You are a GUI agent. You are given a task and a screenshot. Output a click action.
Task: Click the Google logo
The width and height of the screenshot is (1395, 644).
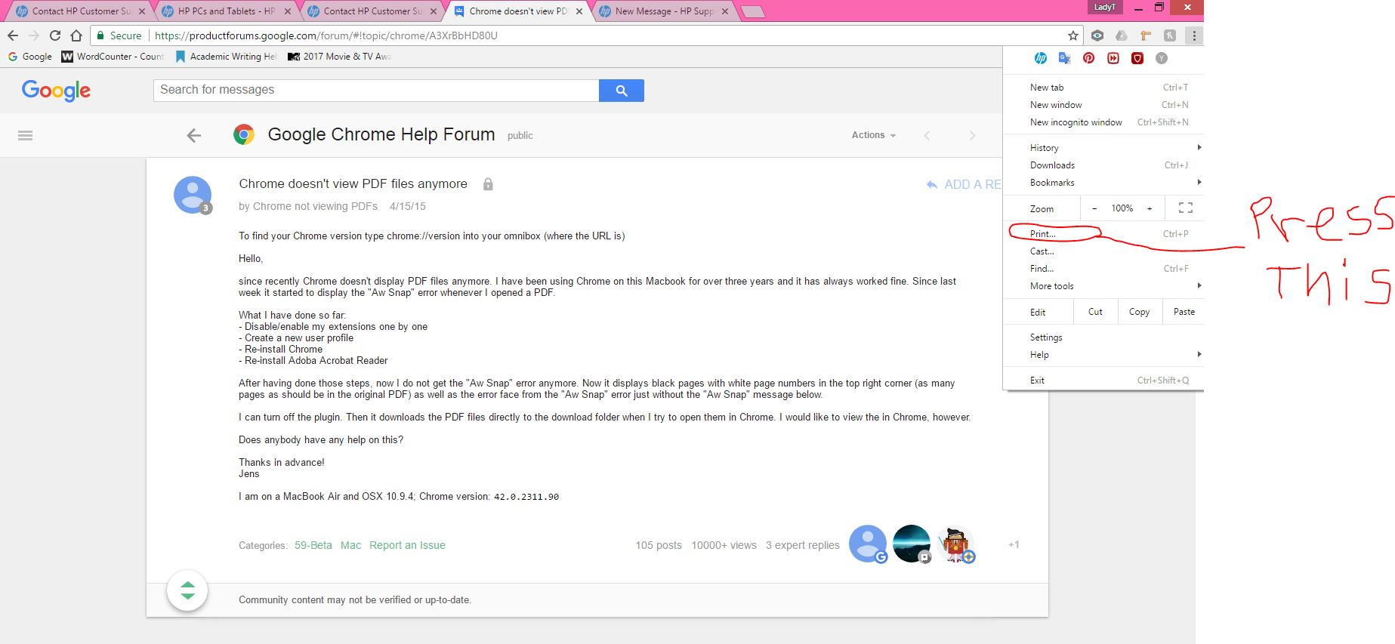click(x=56, y=91)
